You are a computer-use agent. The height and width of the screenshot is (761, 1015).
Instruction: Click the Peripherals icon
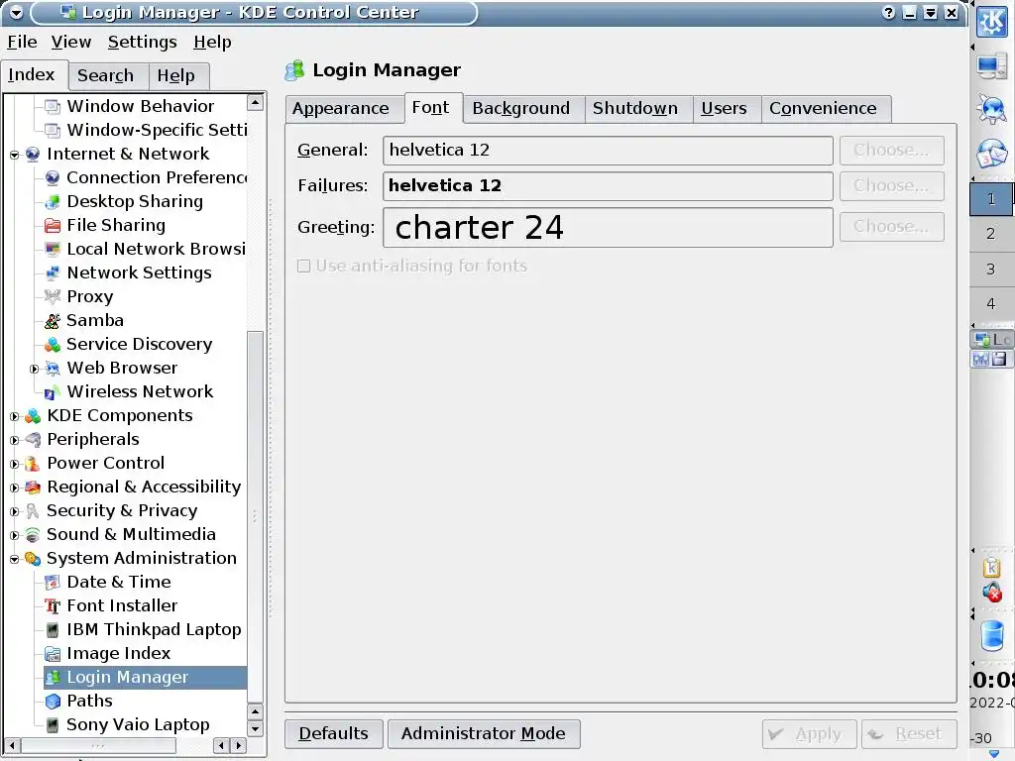pyautogui.click(x=33, y=439)
